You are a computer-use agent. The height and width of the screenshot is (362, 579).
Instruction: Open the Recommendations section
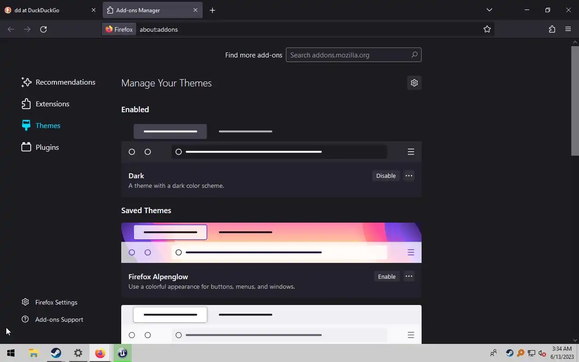(x=58, y=82)
